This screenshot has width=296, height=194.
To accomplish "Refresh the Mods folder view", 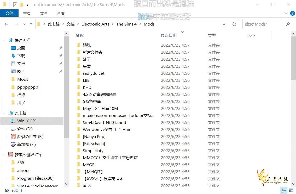I will pos(234,24).
